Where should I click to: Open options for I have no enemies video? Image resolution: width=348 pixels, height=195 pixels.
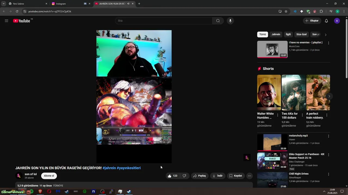[328, 43]
